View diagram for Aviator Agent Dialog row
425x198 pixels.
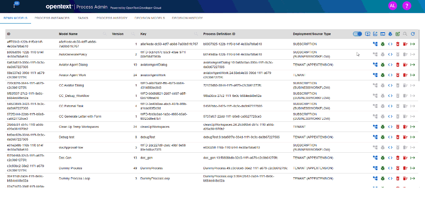tap(375, 65)
